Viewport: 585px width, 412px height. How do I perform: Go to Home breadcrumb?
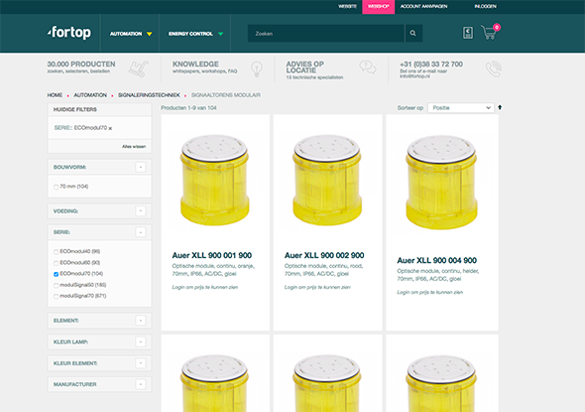55,95
